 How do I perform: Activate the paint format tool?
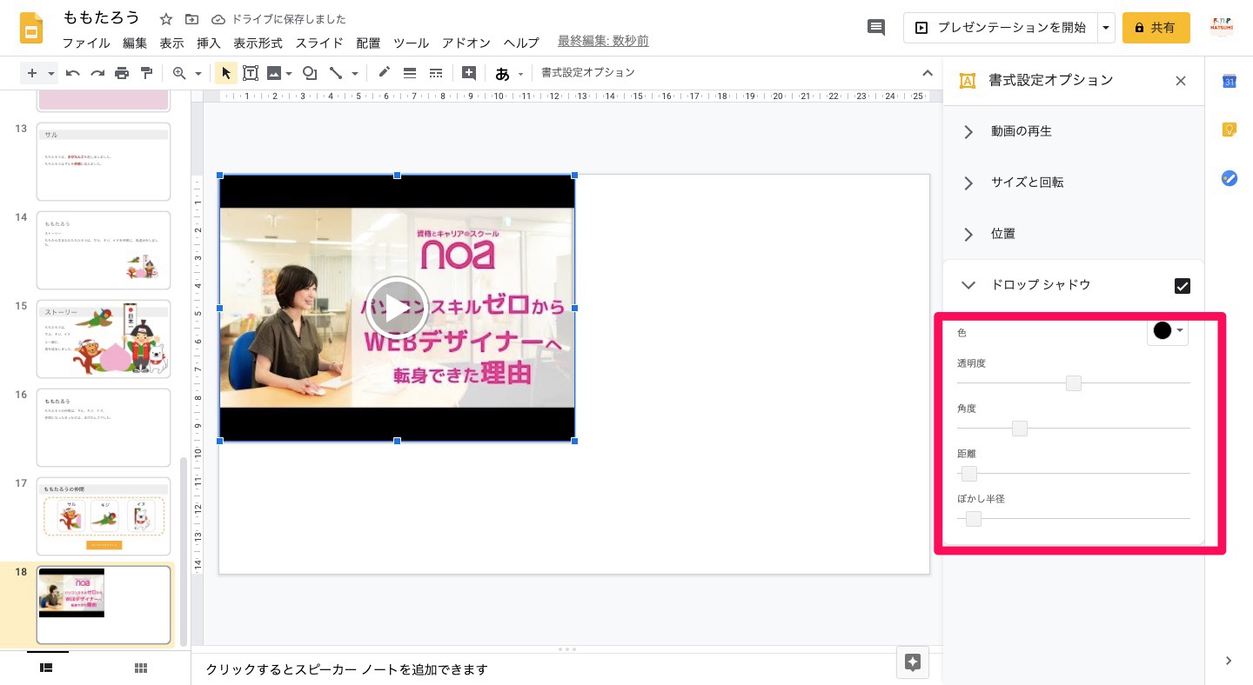tap(146, 73)
